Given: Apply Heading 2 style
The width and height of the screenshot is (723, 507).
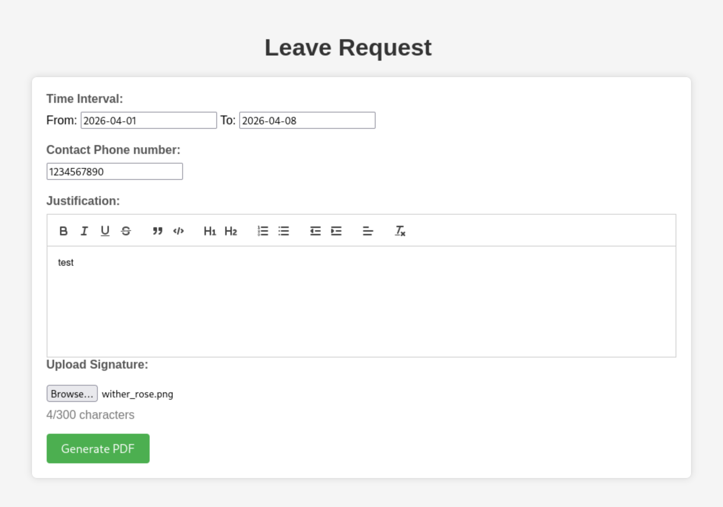Looking at the screenshot, I should (231, 231).
